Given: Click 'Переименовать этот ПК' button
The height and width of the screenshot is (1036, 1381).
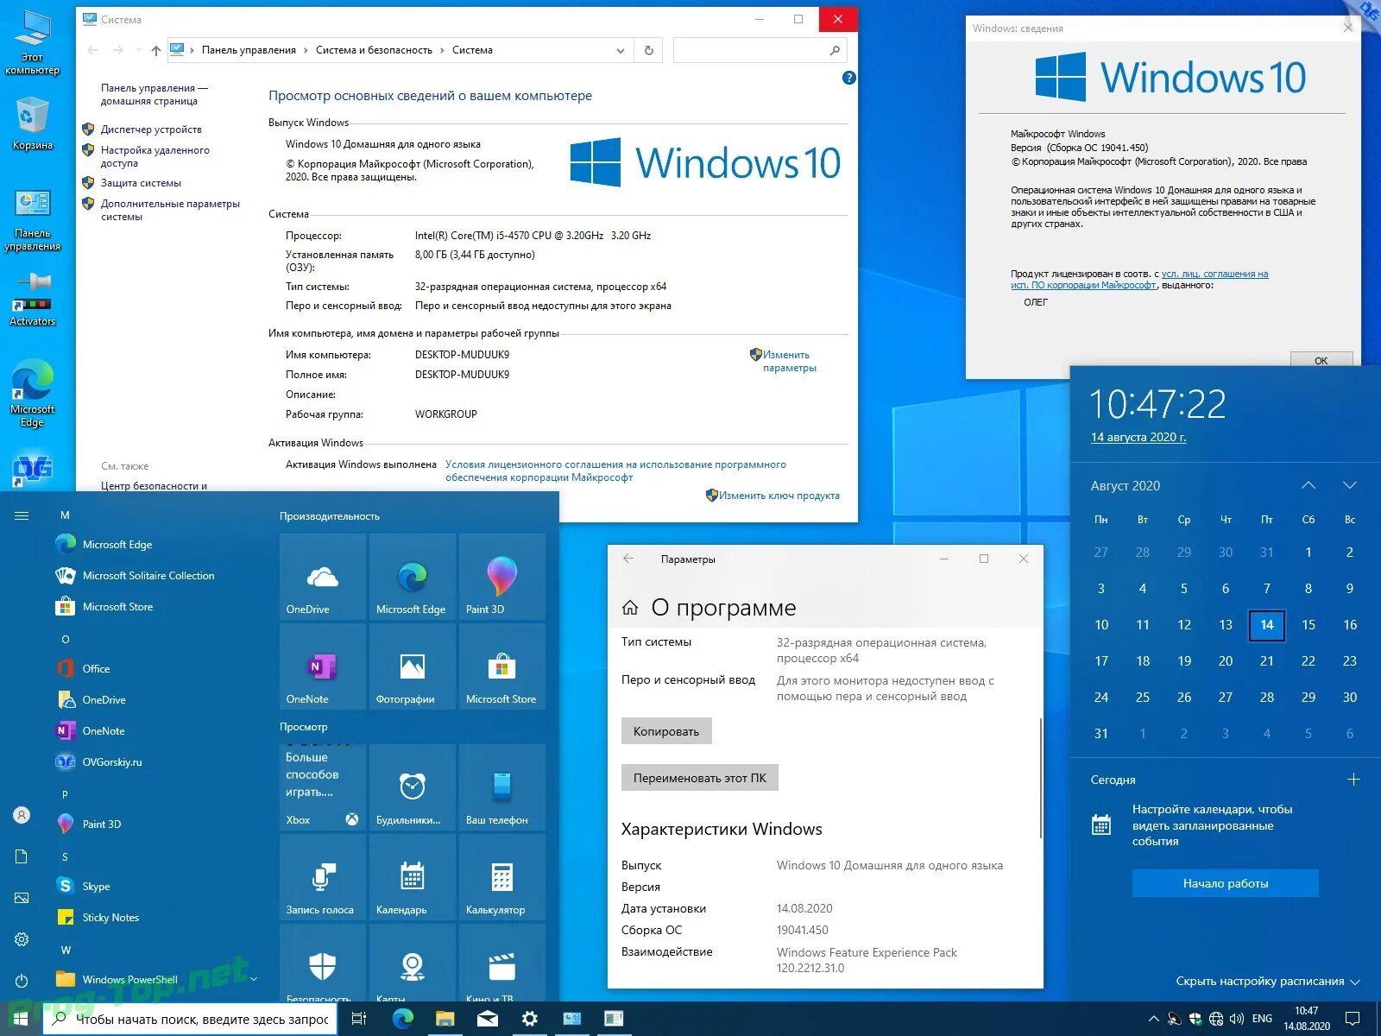Looking at the screenshot, I should [x=700, y=778].
